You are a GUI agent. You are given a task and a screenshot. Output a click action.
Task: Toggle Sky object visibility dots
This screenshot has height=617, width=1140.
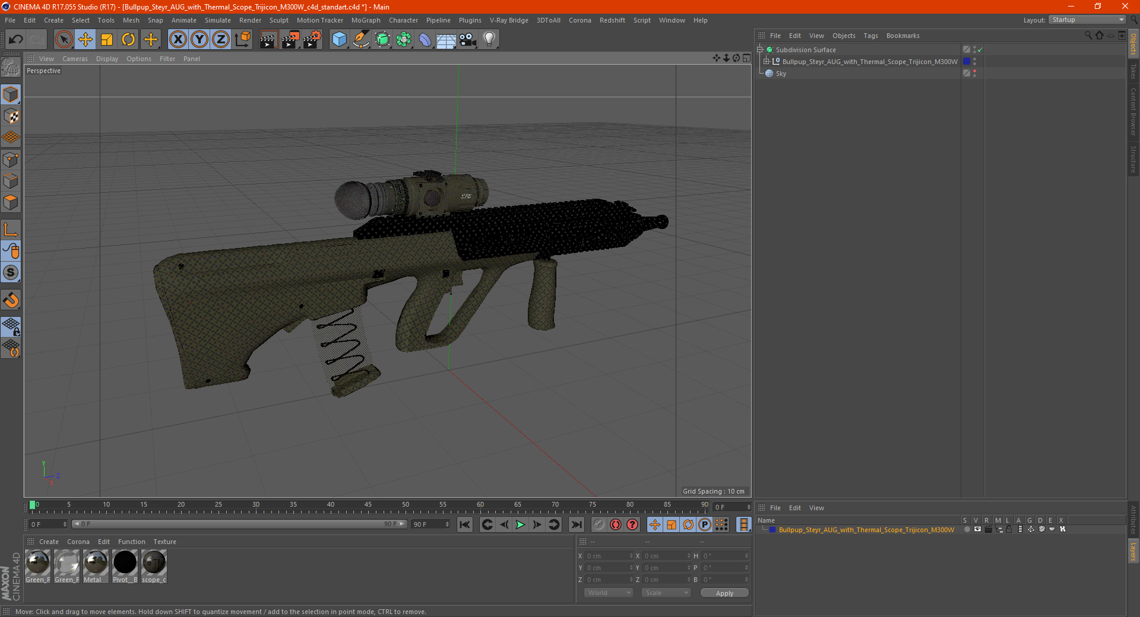974,74
